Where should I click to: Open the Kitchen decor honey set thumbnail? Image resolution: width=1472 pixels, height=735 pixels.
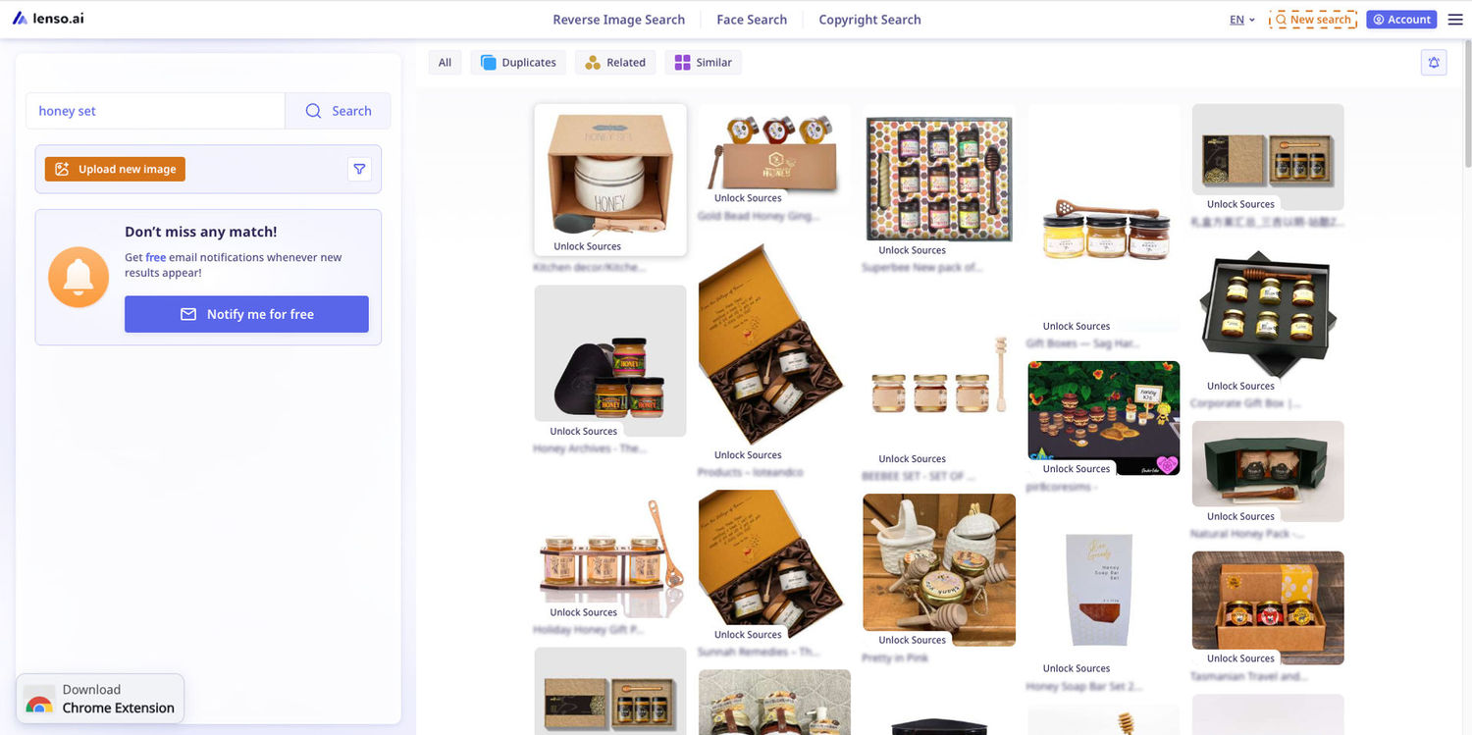point(610,177)
